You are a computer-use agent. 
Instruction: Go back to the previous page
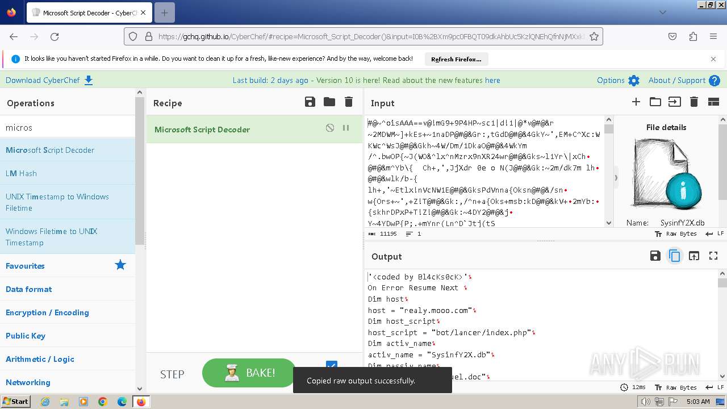14,36
